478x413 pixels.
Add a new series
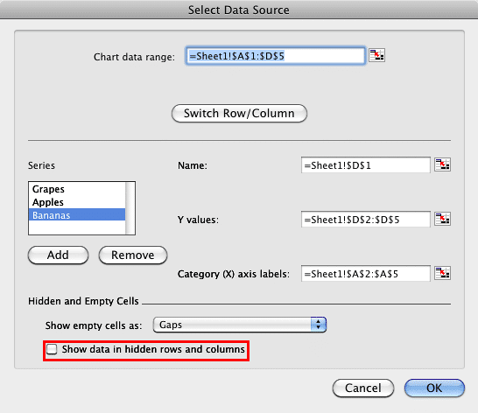tap(59, 255)
